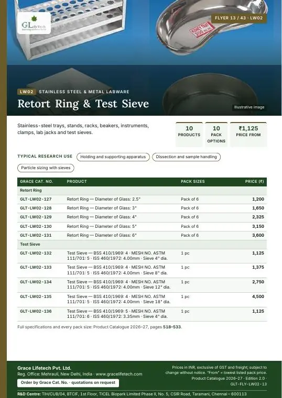
Task: Click catalog number GLT-LW02-131
Action: 36,235
